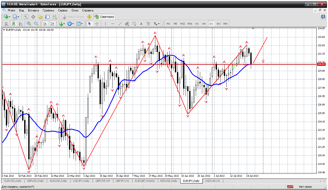The height and width of the screenshot is (190, 328).
Task: Click the Нет связи connection status
Action: point(305,187)
